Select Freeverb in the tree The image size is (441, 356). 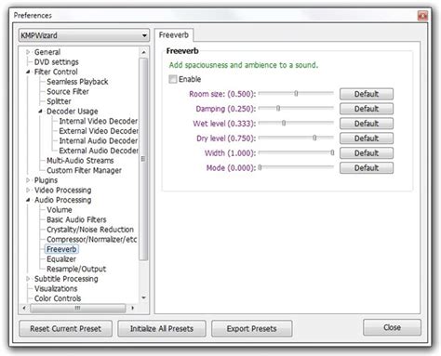61,249
